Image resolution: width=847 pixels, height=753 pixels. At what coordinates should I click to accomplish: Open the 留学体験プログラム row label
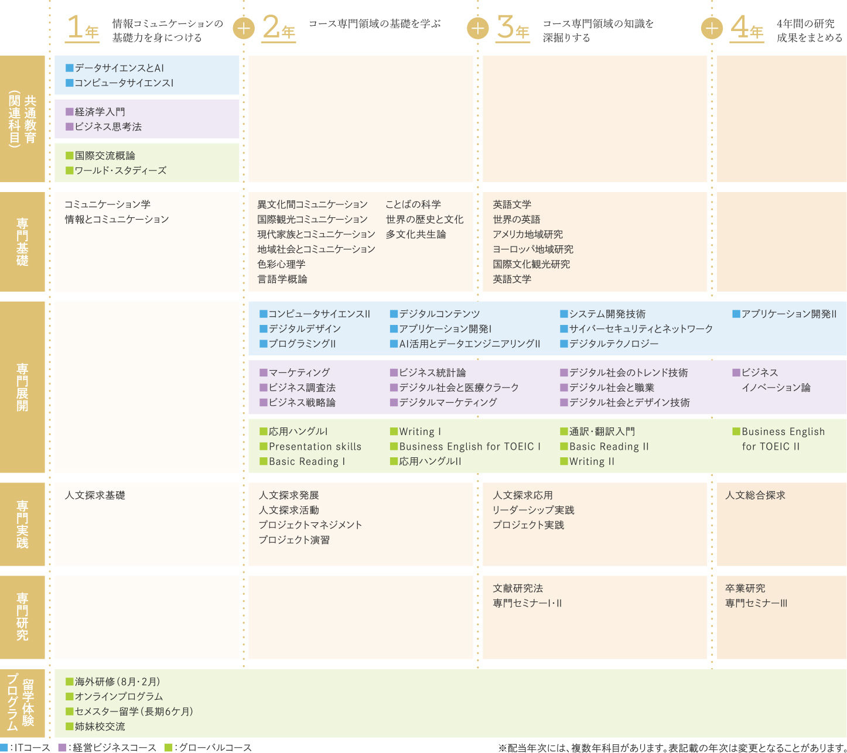(22, 703)
